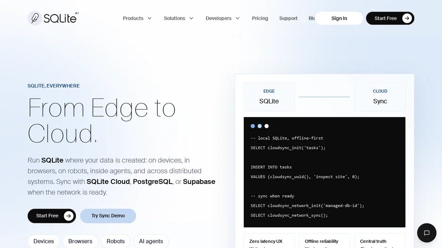
Task: Open the chat support bubble icon
Action: pyautogui.click(x=426, y=232)
